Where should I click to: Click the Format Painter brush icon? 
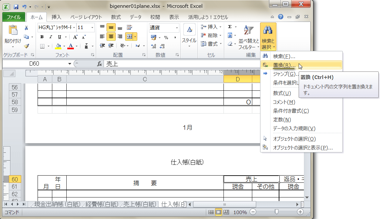(x=26, y=46)
